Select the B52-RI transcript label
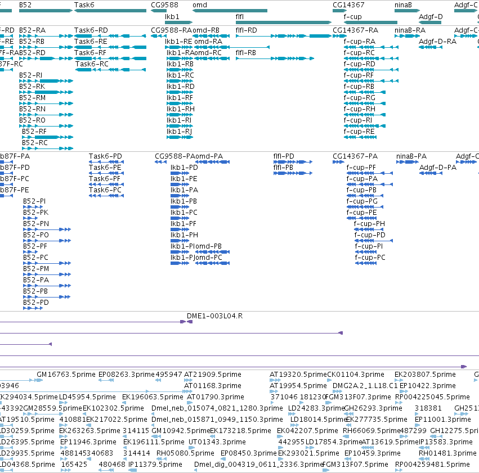479x473 pixels. tap(30, 75)
